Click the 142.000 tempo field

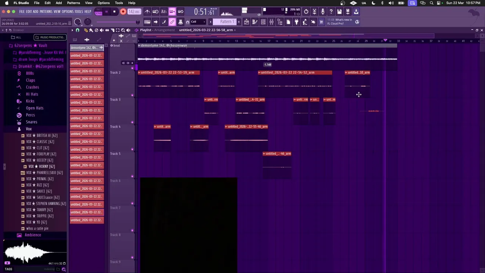point(134,11)
